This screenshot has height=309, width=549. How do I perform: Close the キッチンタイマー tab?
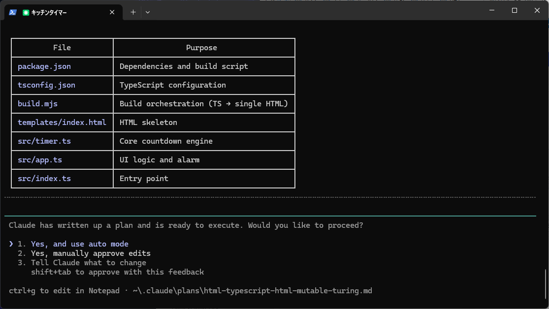point(112,12)
